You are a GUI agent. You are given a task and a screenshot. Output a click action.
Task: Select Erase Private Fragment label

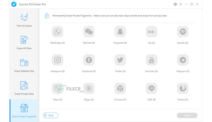point(24,116)
